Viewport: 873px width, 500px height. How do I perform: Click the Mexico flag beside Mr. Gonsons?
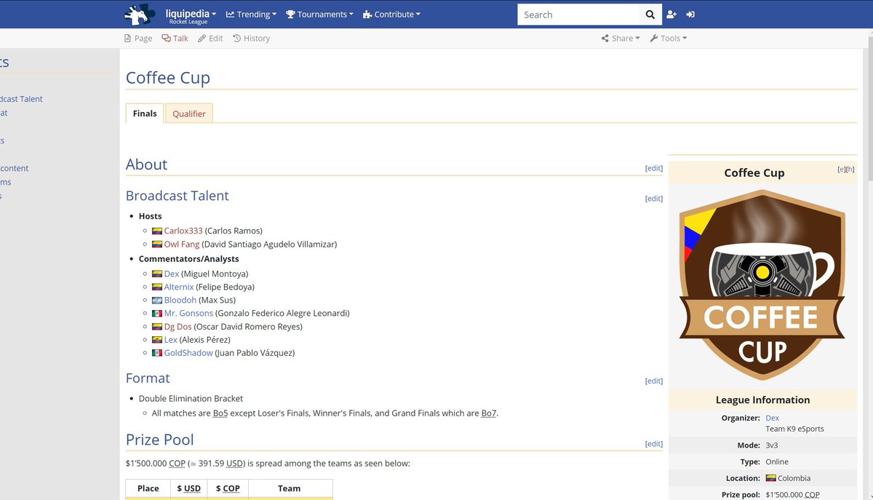pyautogui.click(x=156, y=314)
